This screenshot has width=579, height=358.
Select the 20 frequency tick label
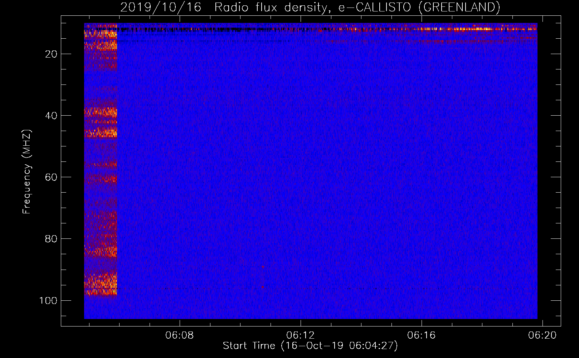51,54
